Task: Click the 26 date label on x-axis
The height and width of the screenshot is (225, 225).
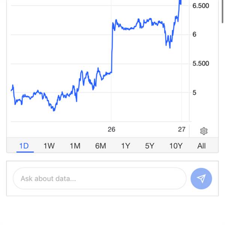Action: 111,129
